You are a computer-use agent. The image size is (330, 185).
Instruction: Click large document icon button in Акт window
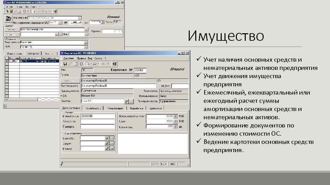point(8,18)
